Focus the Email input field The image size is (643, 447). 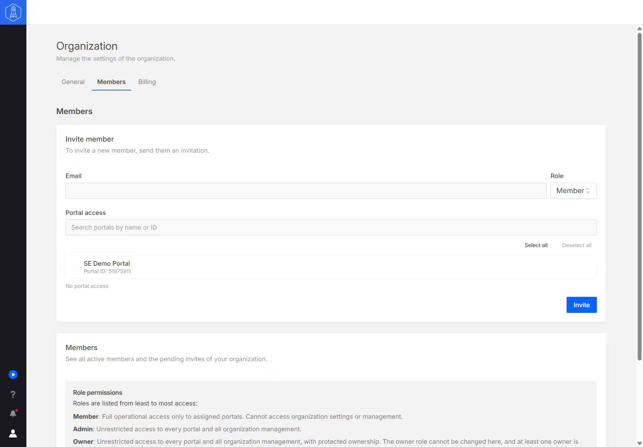306,191
